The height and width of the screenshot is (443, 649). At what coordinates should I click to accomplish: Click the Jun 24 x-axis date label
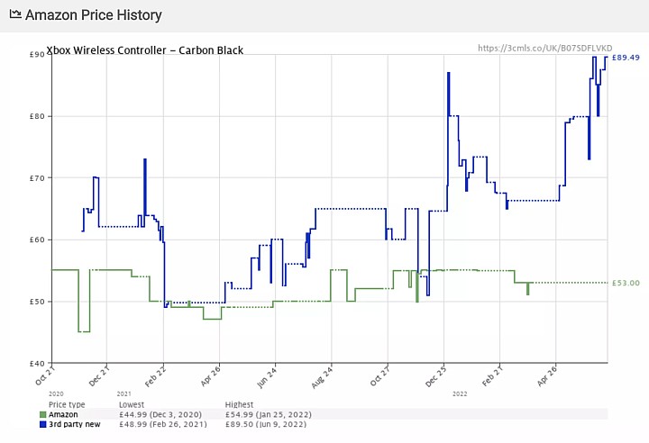268,376
